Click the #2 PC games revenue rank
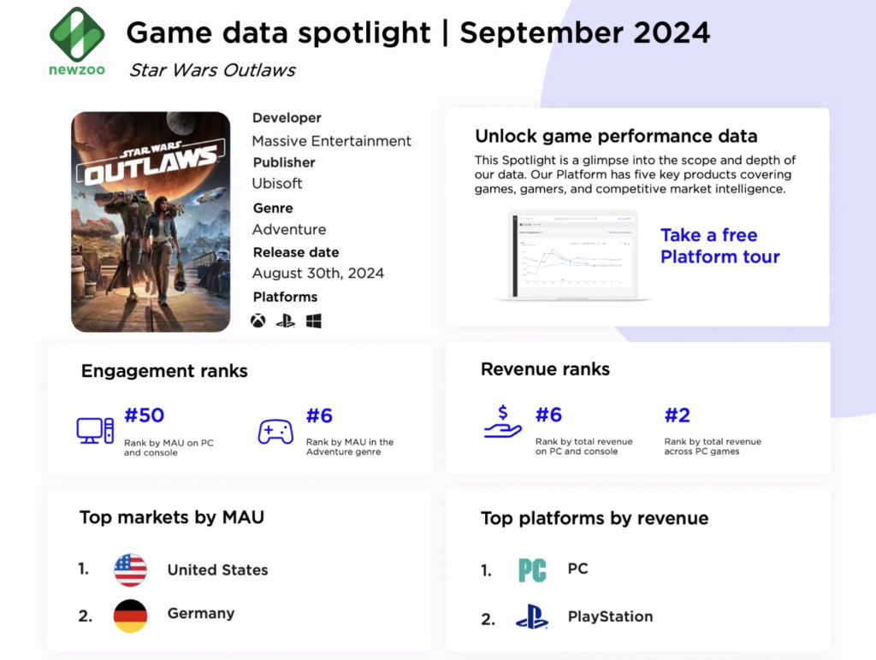This screenshot has width=876, height=660. tap(678, 415)
